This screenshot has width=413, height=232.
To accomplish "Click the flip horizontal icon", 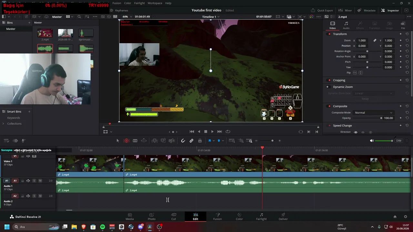I will (355, 73).
